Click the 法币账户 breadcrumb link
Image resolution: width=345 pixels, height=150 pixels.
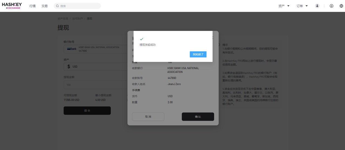pyautogui.click(x=77, y=19)
